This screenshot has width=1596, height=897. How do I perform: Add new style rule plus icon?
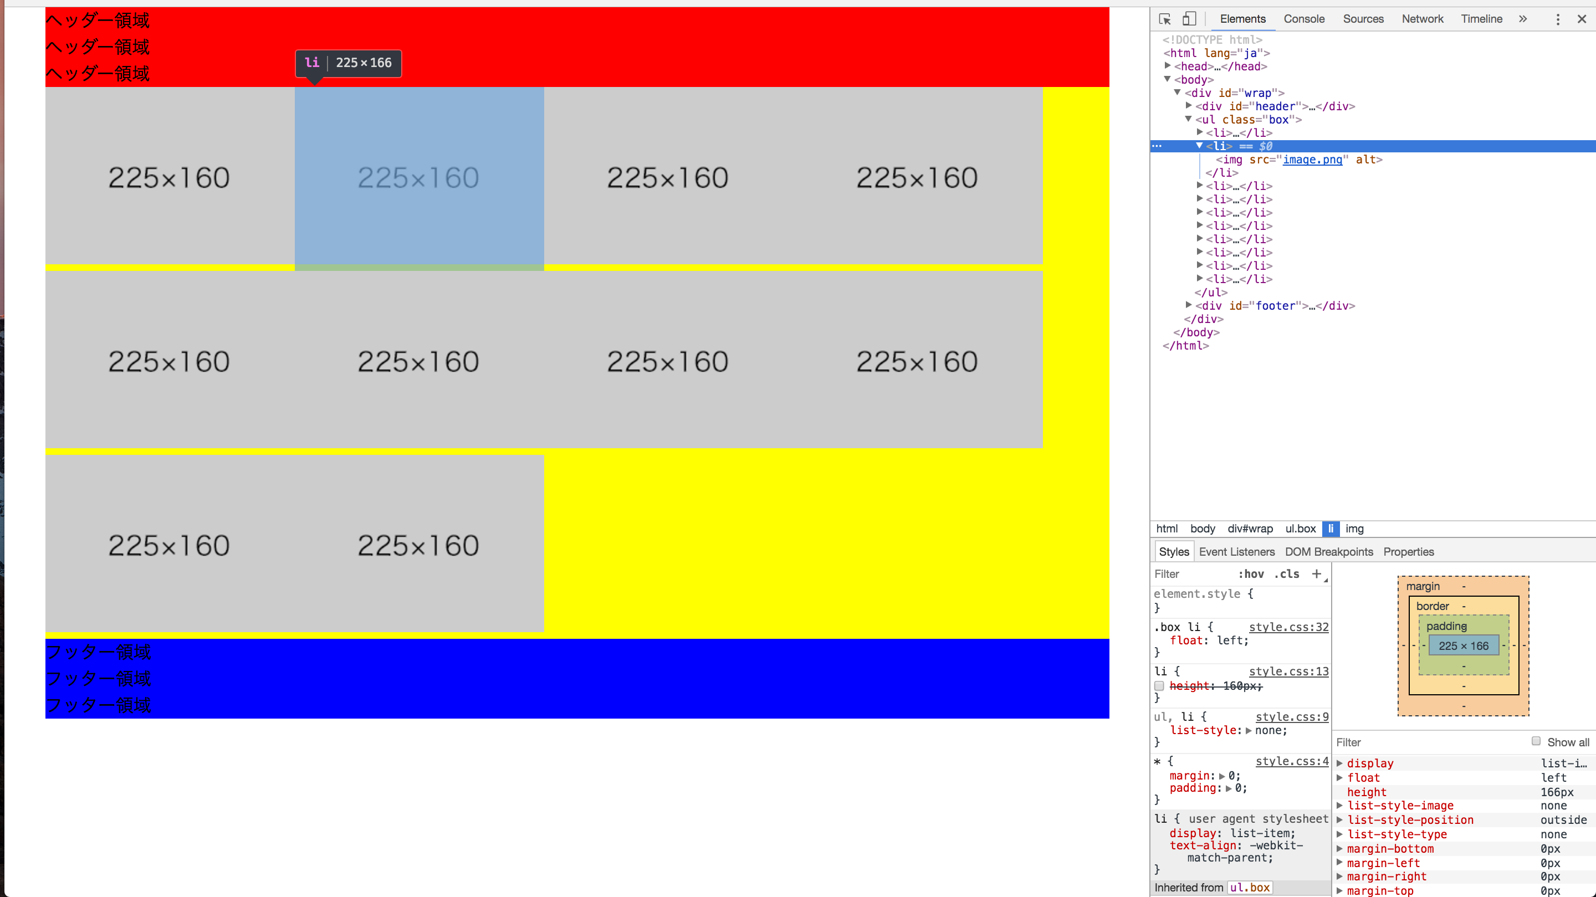click(1317, 573)
